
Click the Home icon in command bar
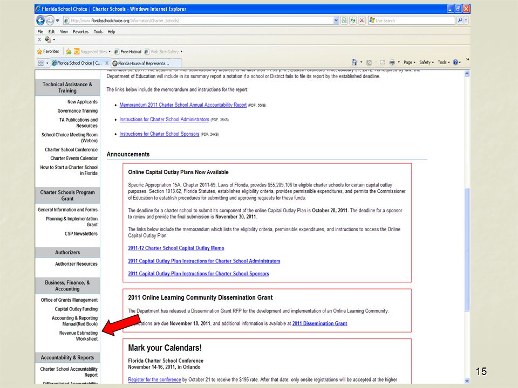coord(355,62)
